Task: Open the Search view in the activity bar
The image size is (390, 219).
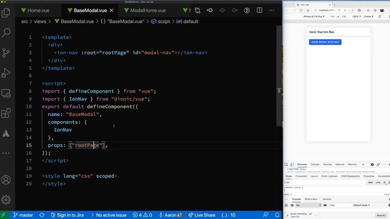Action: point(6,32)
